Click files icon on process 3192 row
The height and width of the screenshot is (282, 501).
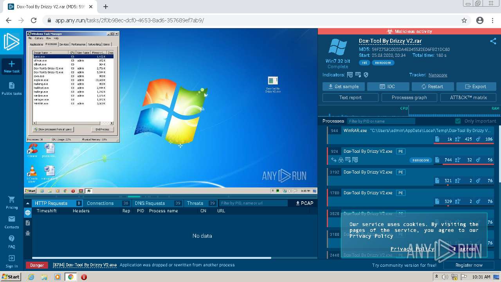[437, 181]
